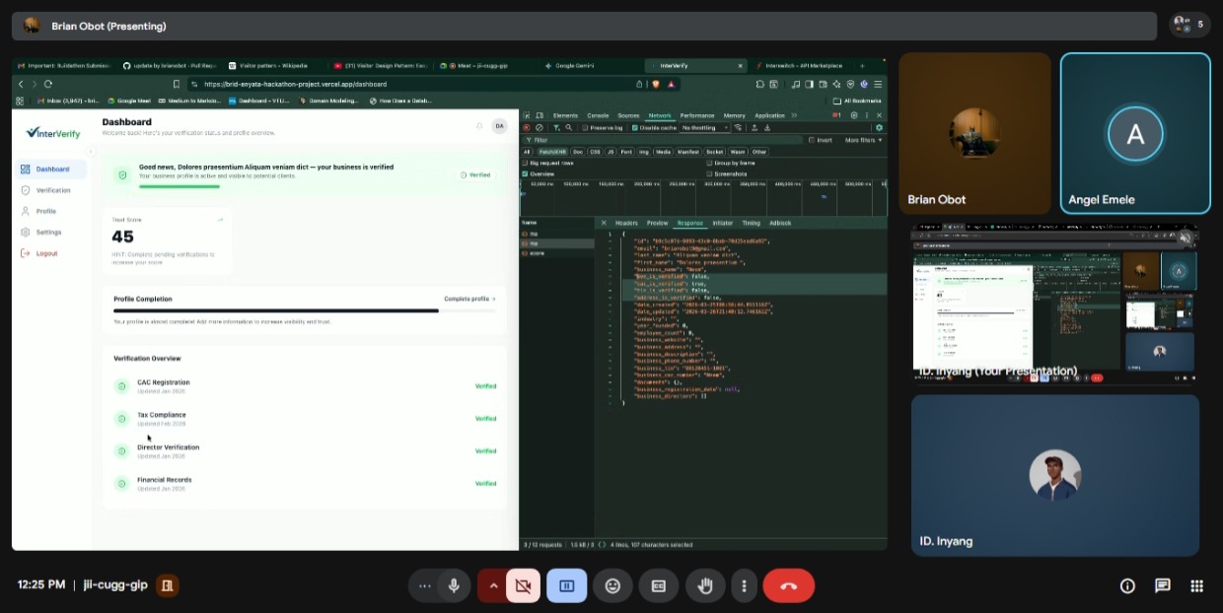The image size is (1223, 613).
Task: Switch to the Console tab in DevTools
Action: tap(598, 115)
